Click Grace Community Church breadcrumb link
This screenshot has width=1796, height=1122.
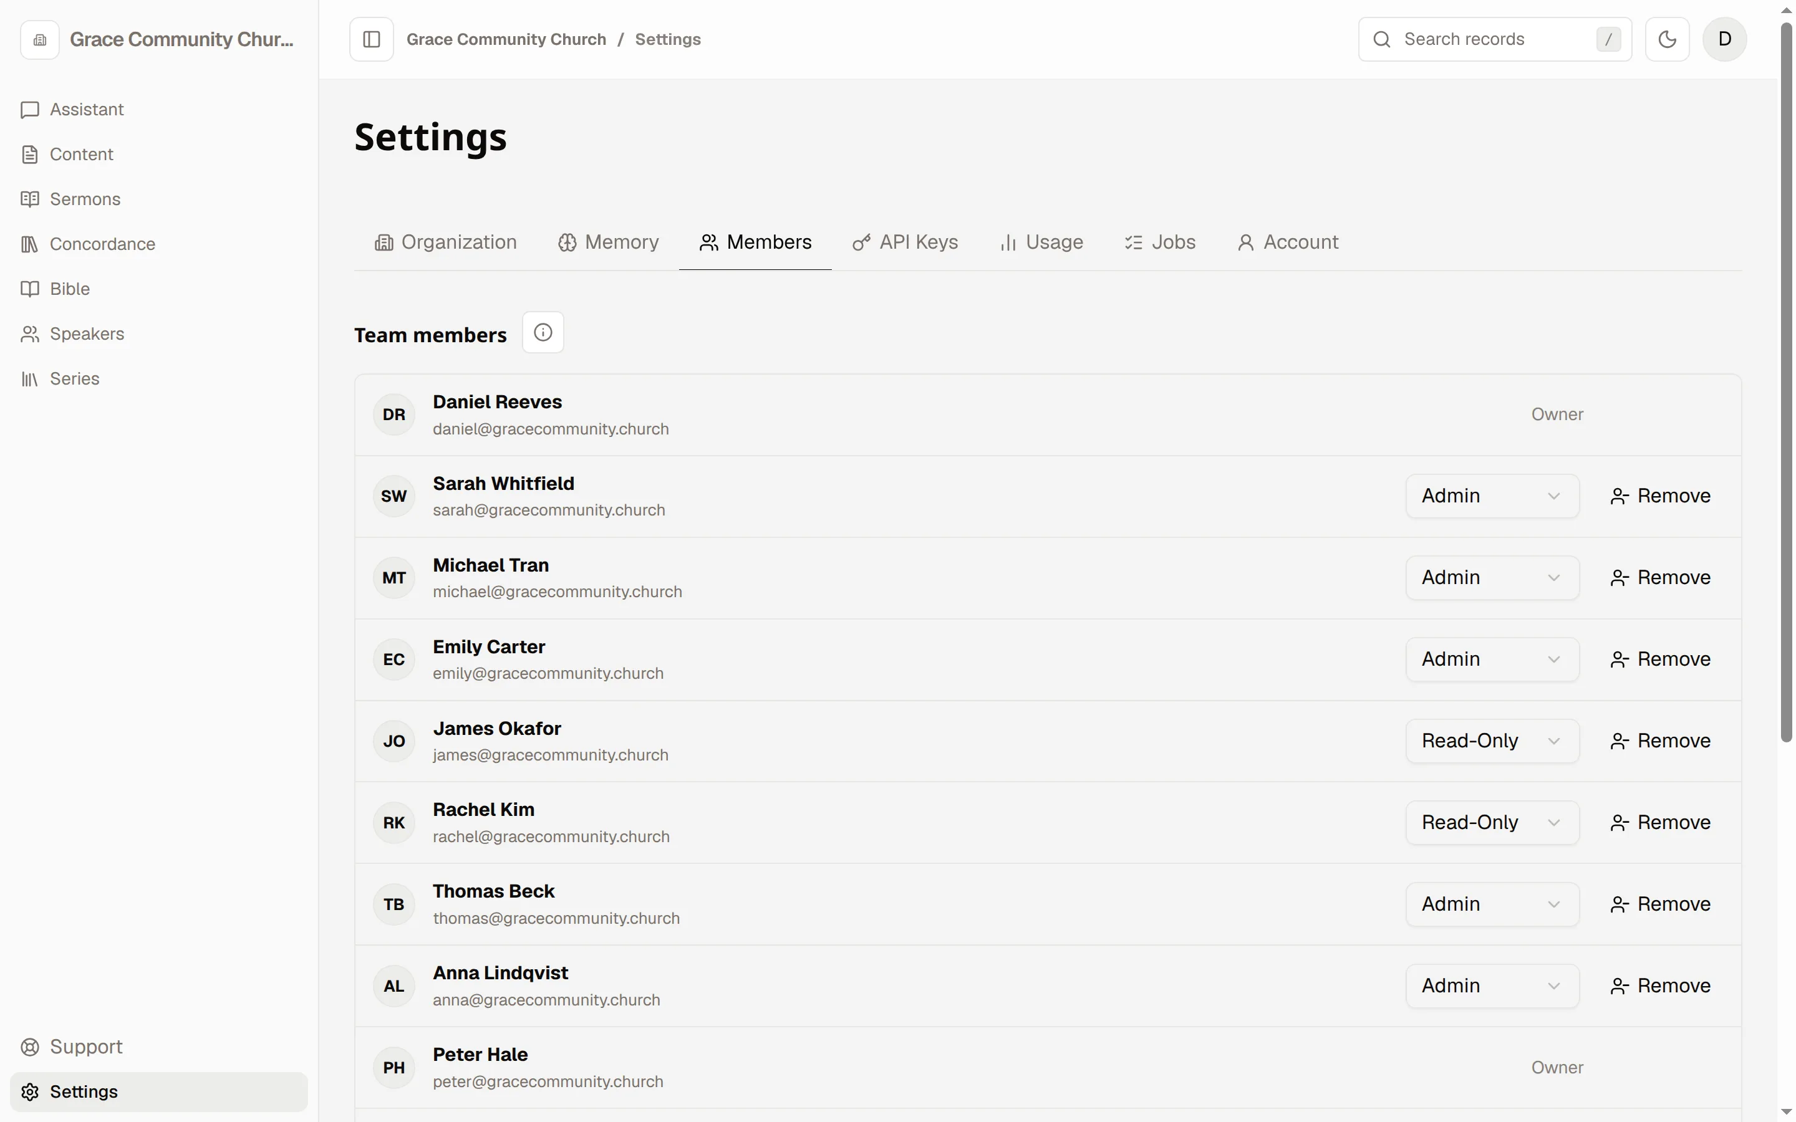pyautogui.click(x=506, y=39)
